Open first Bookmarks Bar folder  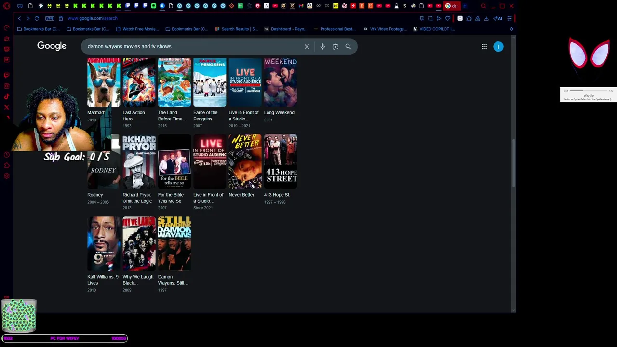click(39, 29)
